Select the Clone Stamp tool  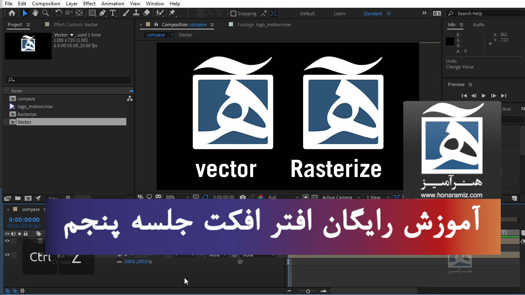[x=136, y=13]
